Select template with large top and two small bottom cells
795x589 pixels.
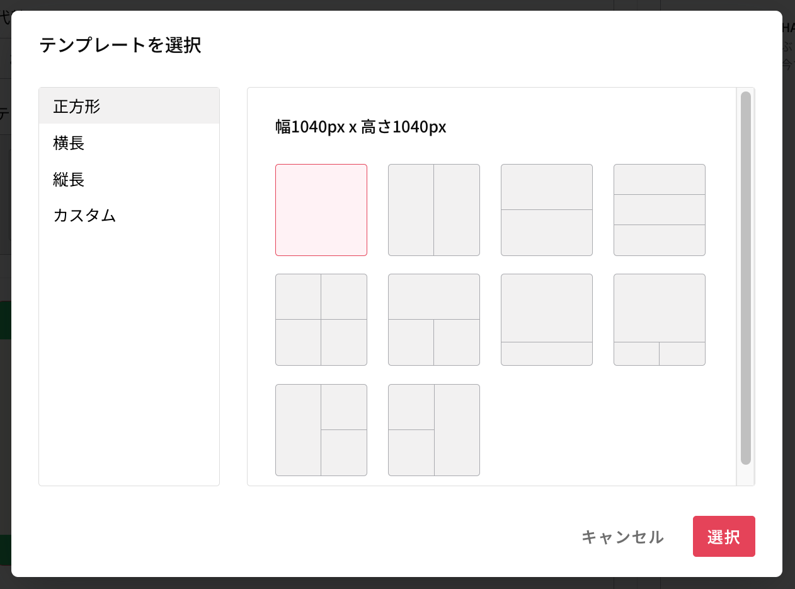660,320
